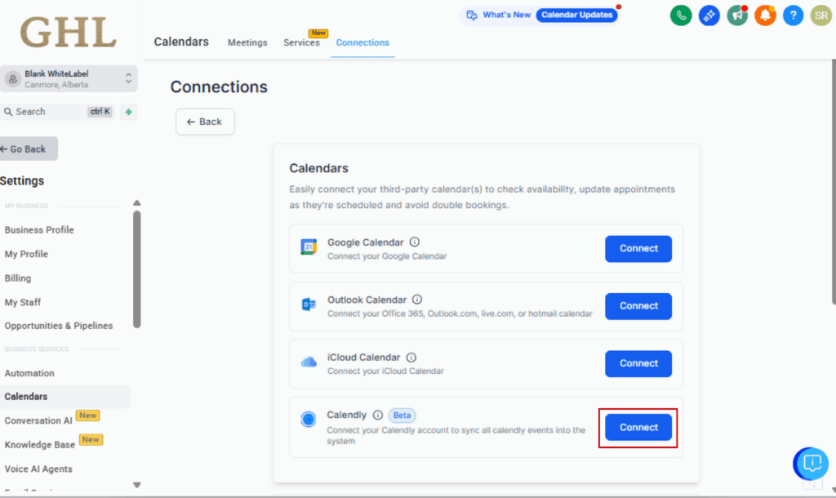
Task: Open My Profile settings
Action: (26, 254)
